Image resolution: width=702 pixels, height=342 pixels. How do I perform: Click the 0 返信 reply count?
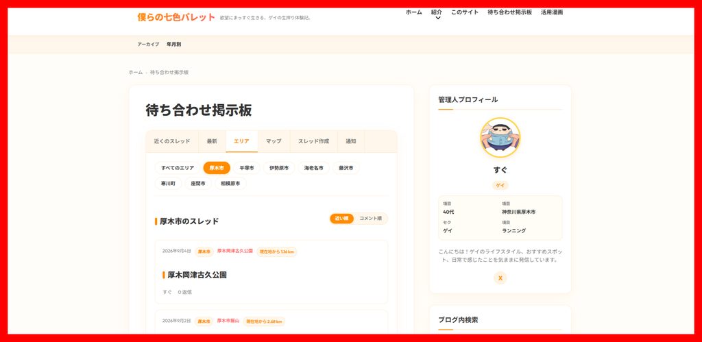coord(185,292)
